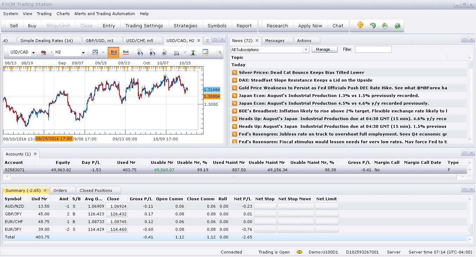The width and height of the screenshot is (476, 257).
Task: Click the clock with green arrow icon
Action: tap(385, 26)
